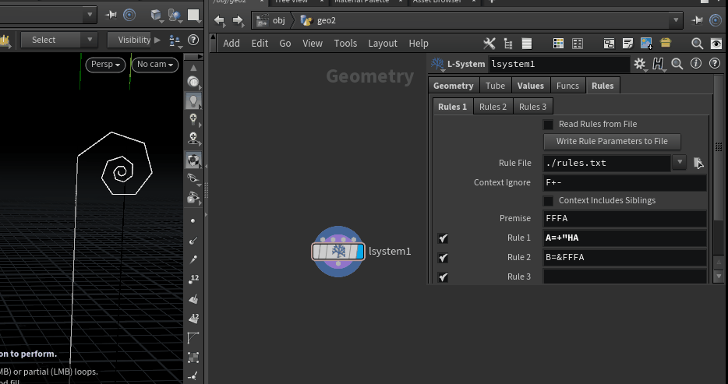Switch to the Geometry parameter tab
Screen dimensions: 728x384
pos(453,86)
